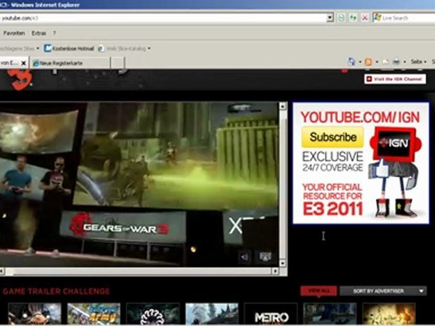The width and height of the screenshot is (435, 326).
Task: Open the Metro game trailer thumbnail
Action: pyautogui.click(x=271, y=314)
